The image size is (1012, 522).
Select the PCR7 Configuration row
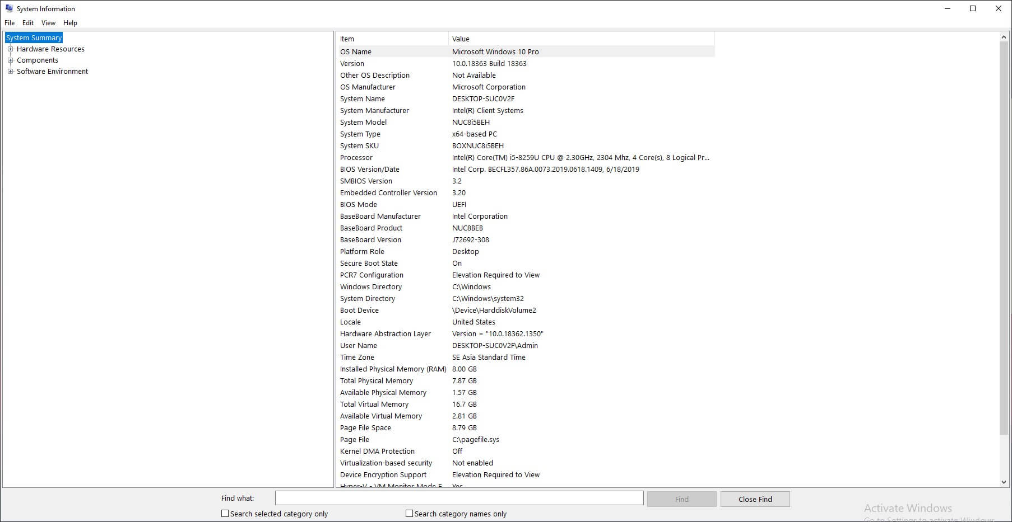pyautogui.click(x=526, y=275)
